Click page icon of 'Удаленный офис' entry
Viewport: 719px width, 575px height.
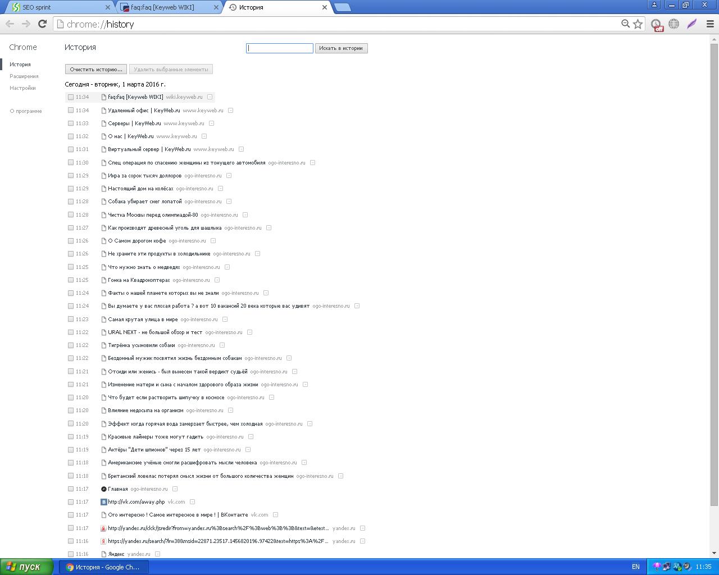pyautogui.click(x=103, y=111)
